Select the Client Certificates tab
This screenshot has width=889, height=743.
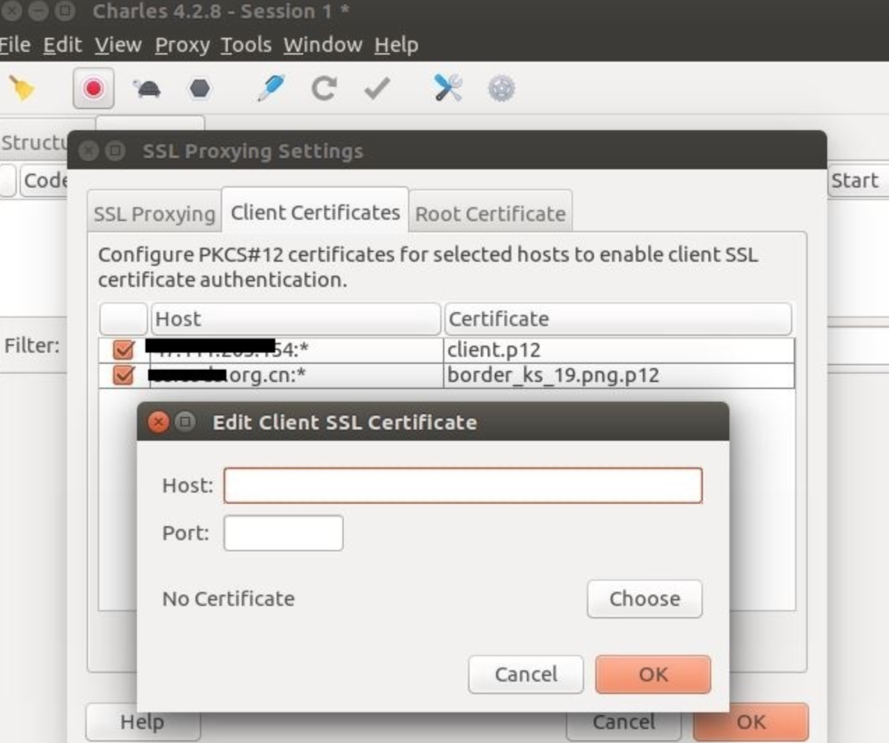[315, 211]
